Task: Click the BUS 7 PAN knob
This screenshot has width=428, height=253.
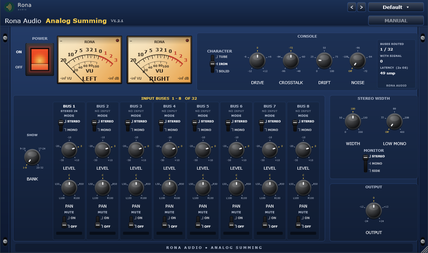Action: [270, 188]
